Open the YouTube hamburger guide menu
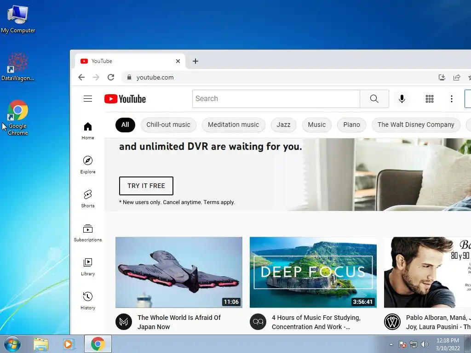This screenshot has height=353, width=471. (88, 99)
